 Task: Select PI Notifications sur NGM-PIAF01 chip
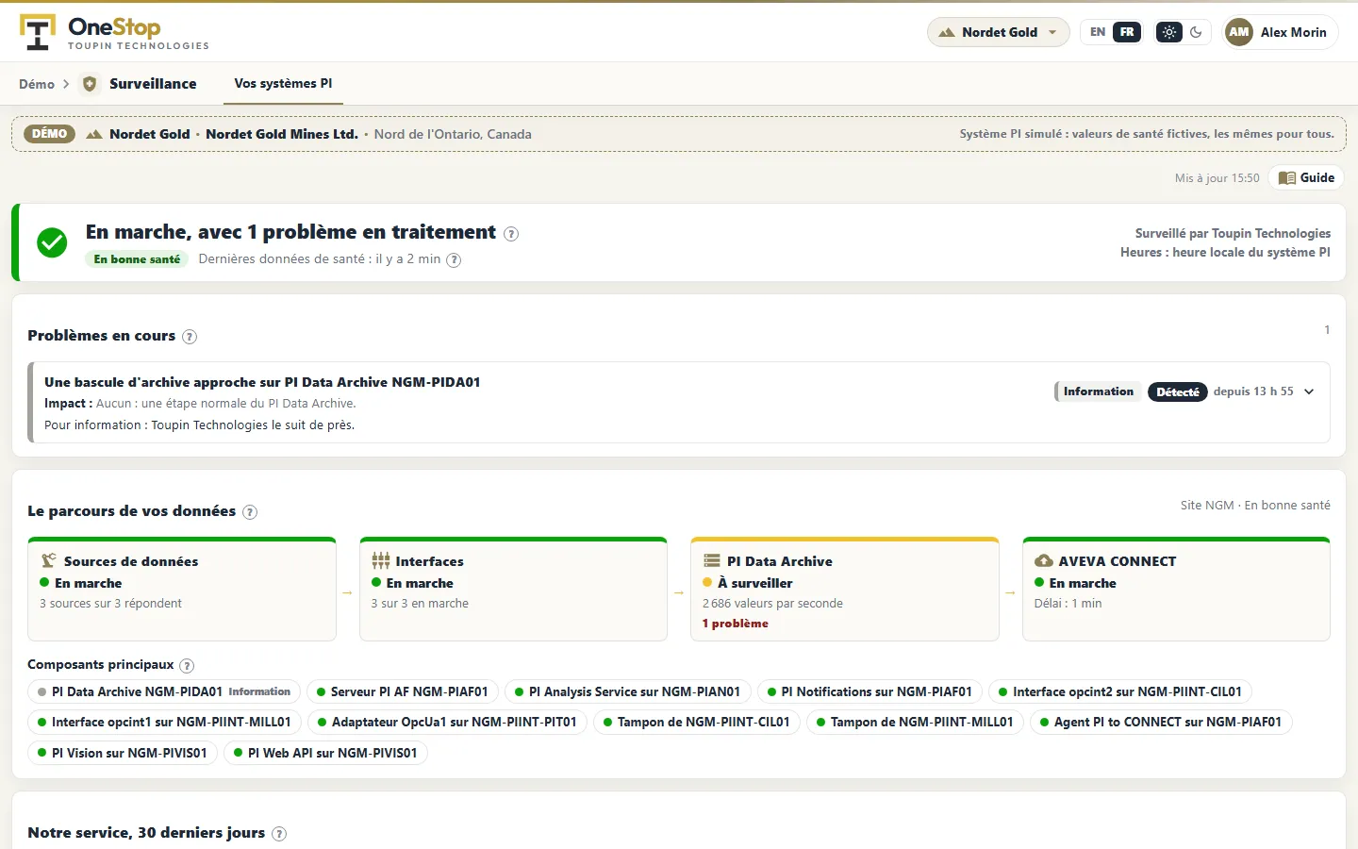coord(869,691)
